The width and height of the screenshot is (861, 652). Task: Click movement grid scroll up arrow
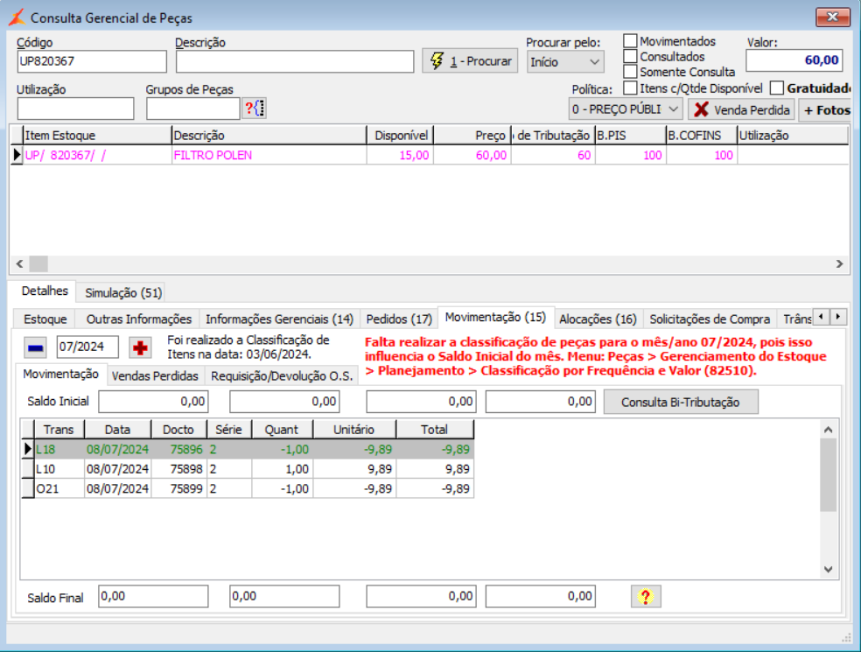click(828, 430)
